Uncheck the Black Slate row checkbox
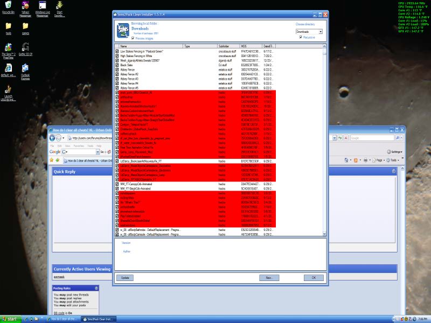 [117, 65]
